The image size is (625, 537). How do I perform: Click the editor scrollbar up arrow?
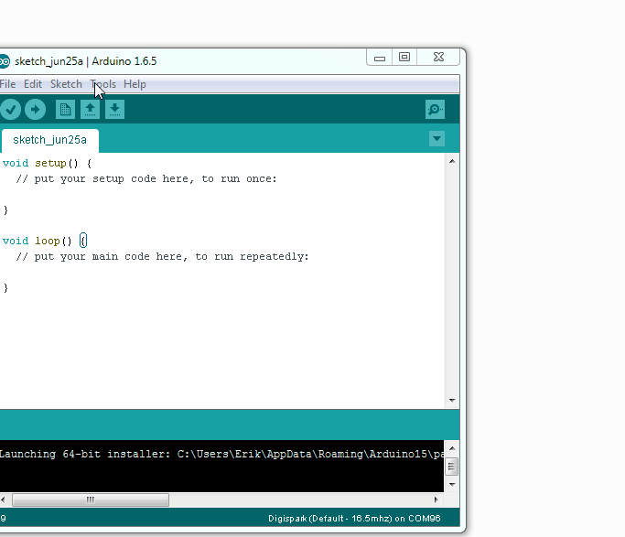452,161
